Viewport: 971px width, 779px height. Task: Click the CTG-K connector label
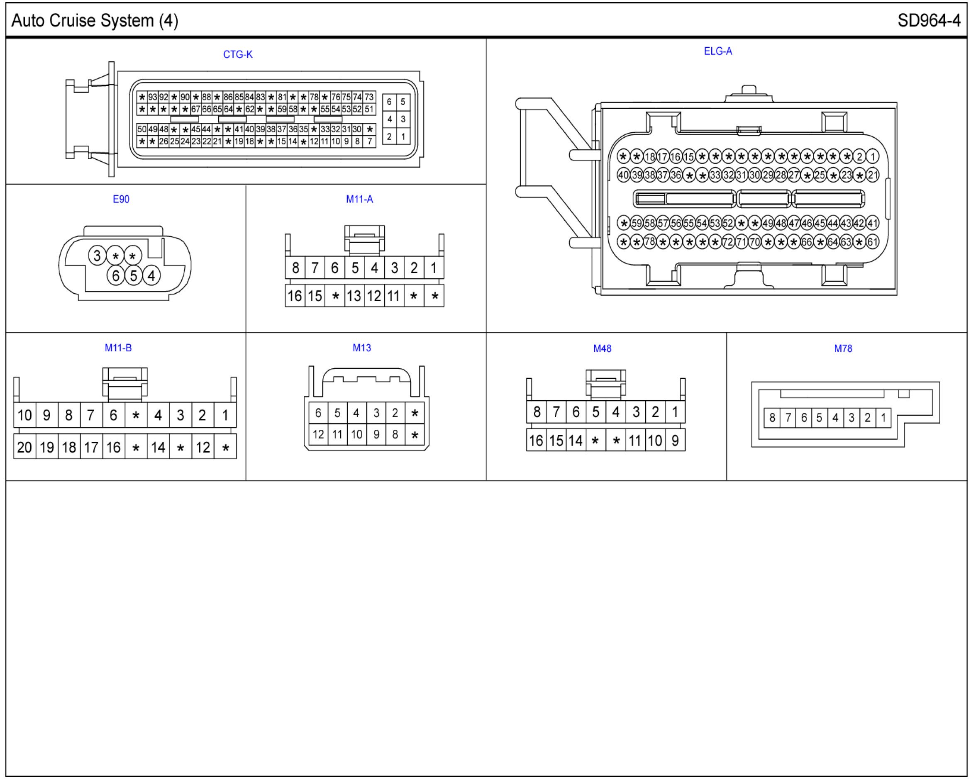coord(238,54)
